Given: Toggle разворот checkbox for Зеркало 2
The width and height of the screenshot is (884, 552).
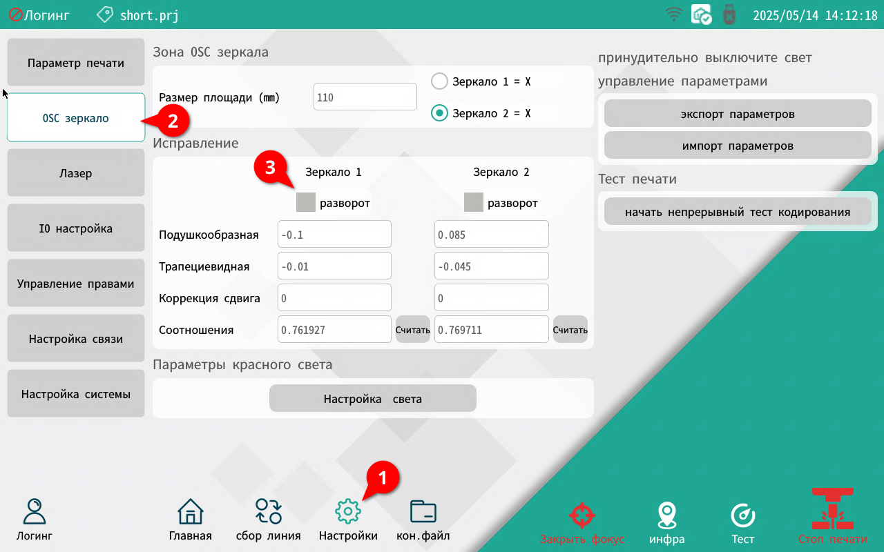Looking at the screenshot, I should [474, 202].
